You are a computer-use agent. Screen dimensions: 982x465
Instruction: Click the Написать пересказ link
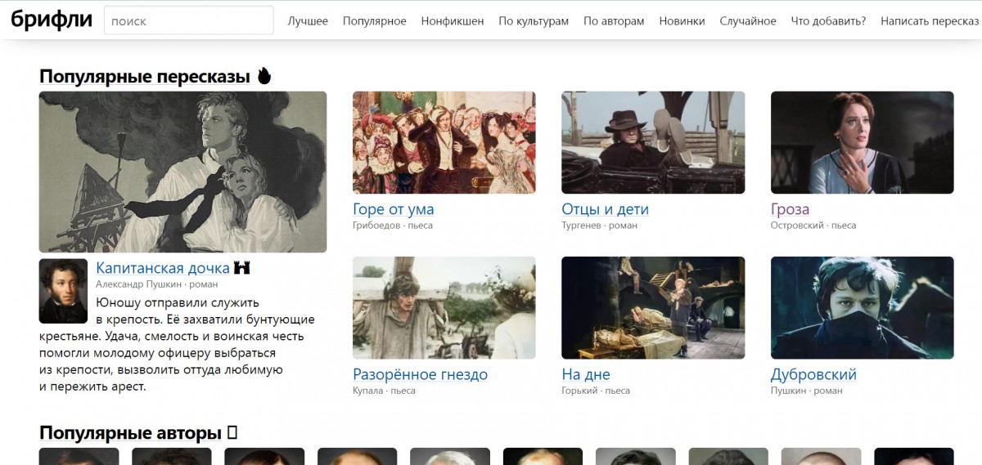[x=930, y=21]
